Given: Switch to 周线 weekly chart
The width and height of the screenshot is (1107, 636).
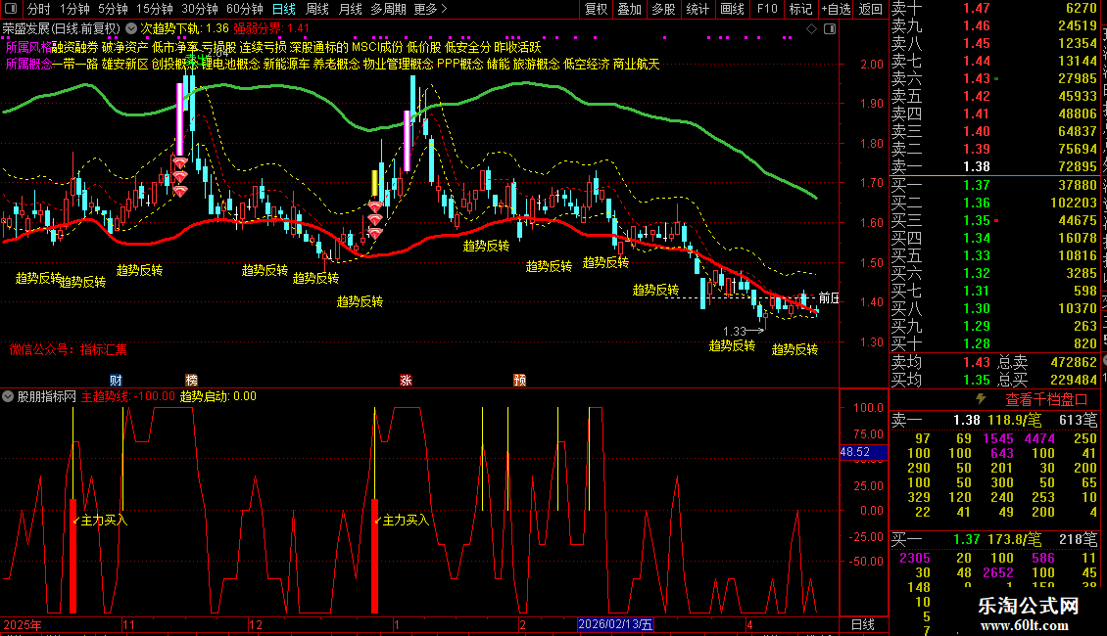Looking at the screenshot, I should click(x=317, y=9).
